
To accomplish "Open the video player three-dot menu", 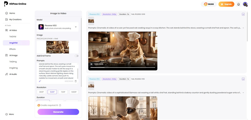I will (x=154, y=64).
